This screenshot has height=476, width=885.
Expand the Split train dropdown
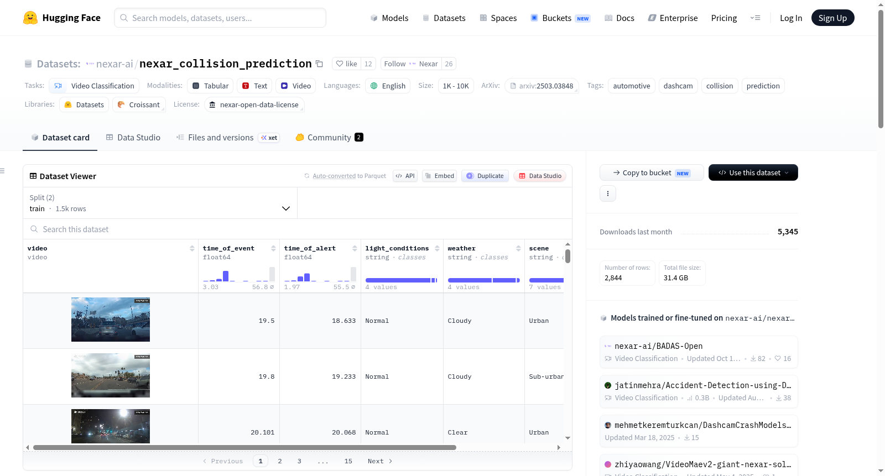click(x=160, y=203)
